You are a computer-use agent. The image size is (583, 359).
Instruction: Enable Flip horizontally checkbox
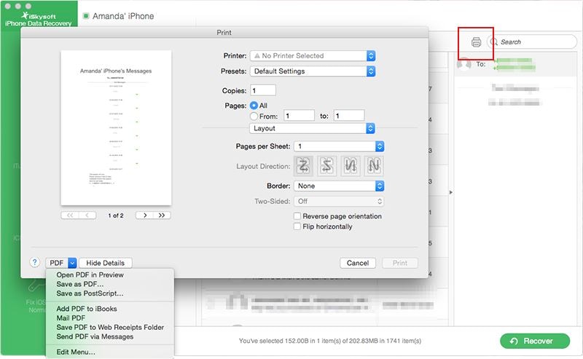coord(297,226)
